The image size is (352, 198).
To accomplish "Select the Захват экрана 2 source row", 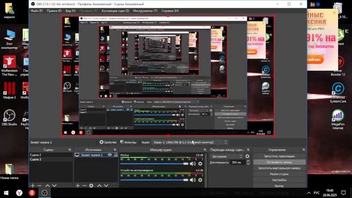I will (x=96, y=155).
